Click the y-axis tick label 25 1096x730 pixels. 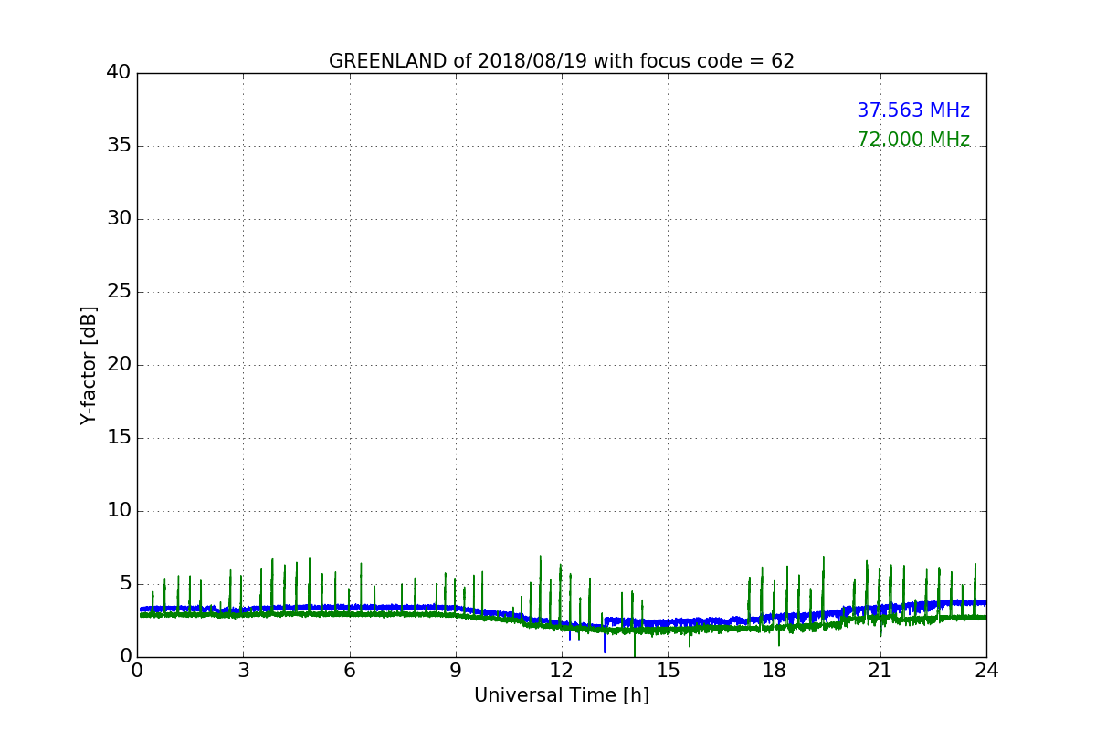[119, 292]
